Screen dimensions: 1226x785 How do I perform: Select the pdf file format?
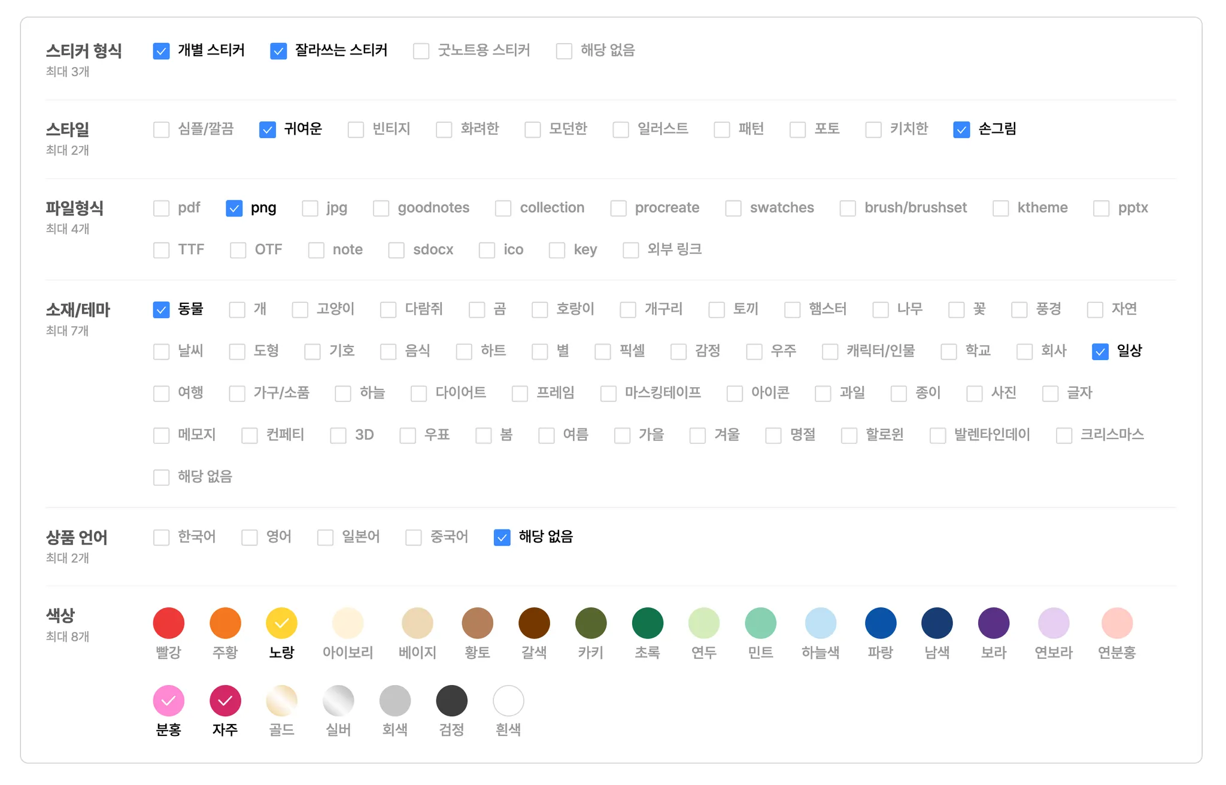tap(161, 208)
